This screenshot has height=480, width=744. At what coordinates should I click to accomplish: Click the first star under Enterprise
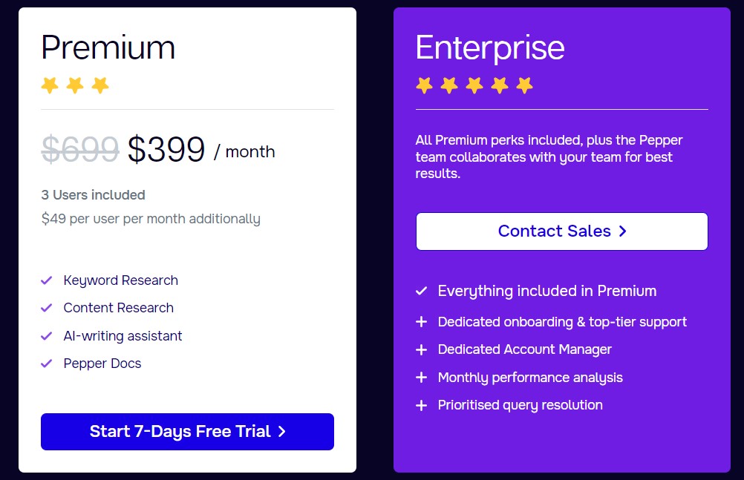424,85
